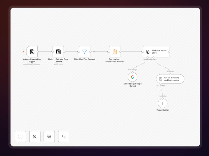Click the Document connector atop Create metadata node

170,74
